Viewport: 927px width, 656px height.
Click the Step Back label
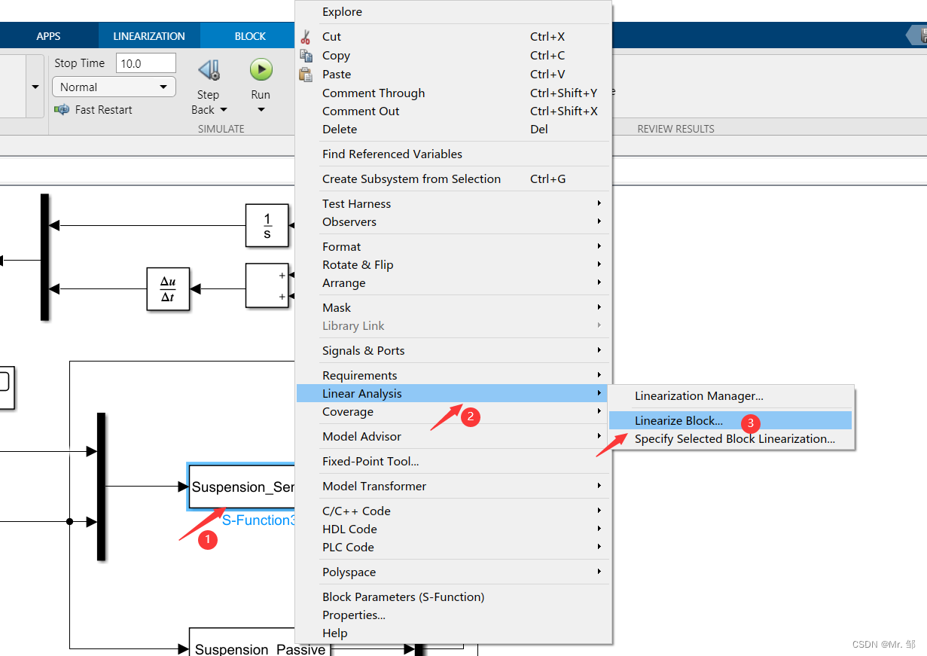coord(209,102)
